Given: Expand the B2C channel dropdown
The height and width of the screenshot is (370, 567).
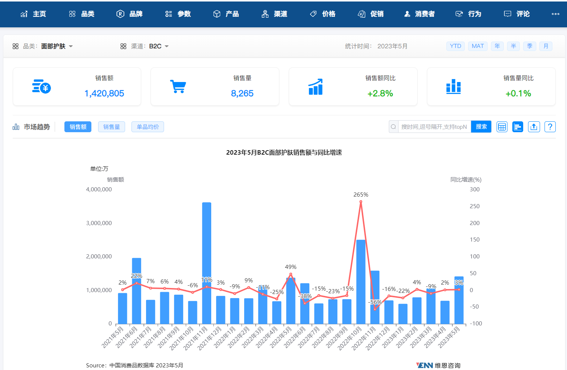Looking at the screenshot, I should tap(159, 46).
